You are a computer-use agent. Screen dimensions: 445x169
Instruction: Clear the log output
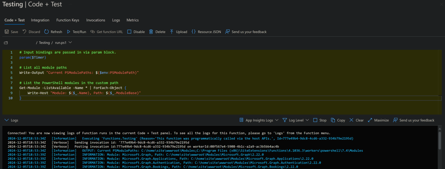[x=352, y=120]
